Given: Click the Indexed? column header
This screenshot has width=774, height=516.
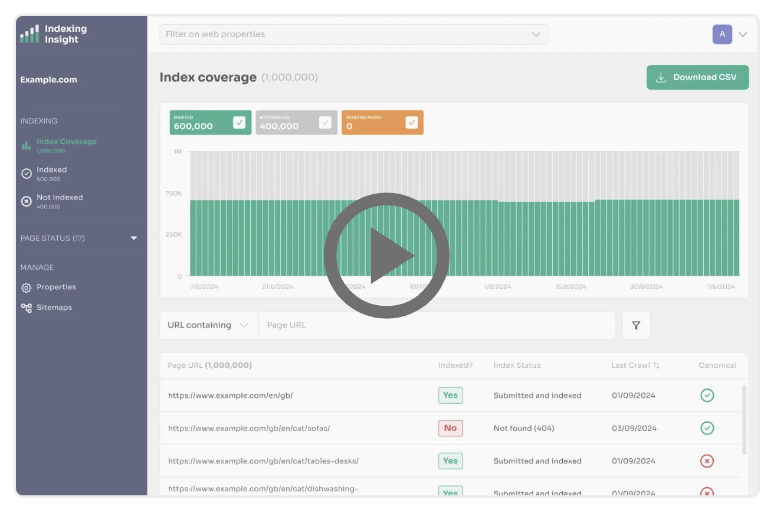Looking at the screenshot, I should (455, 365).
